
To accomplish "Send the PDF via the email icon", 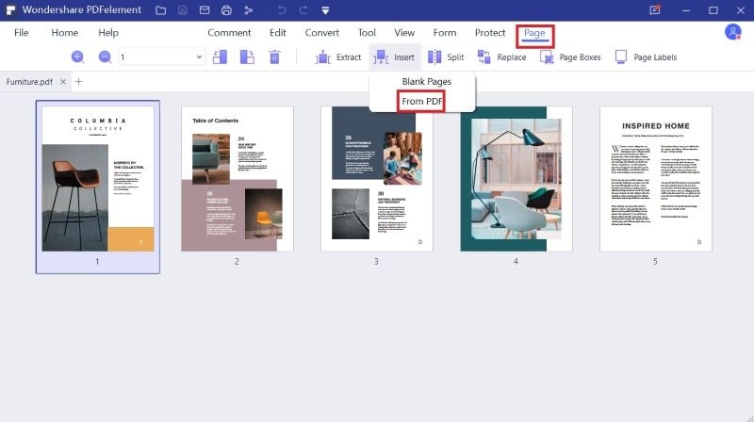I will coord(205,10).
